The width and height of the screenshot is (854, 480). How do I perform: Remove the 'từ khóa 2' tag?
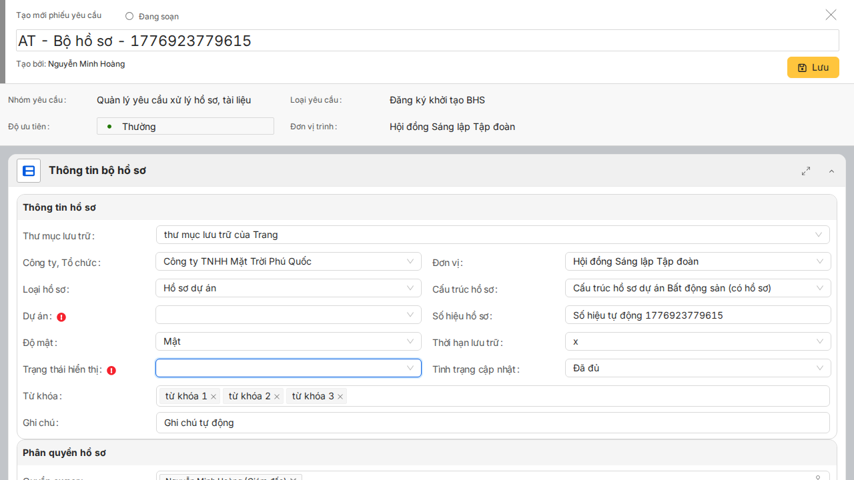(x=277, y=397)
